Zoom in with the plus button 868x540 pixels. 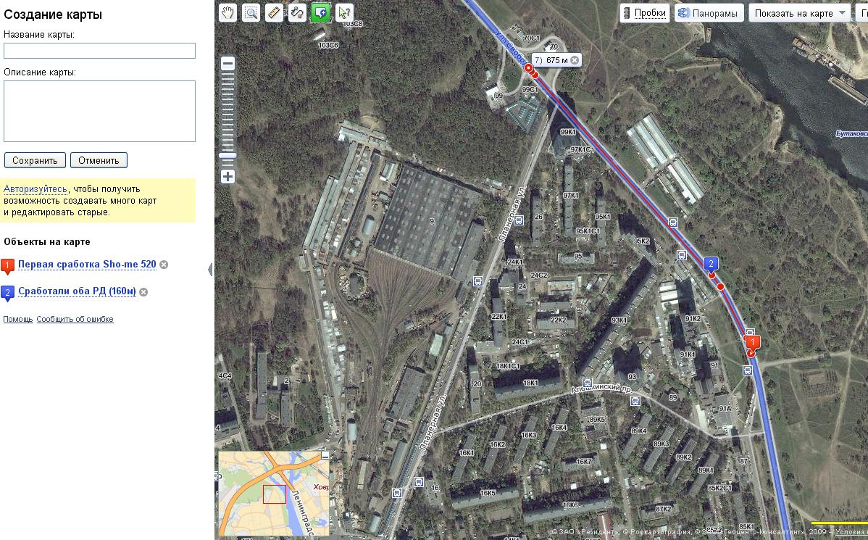tap(228, 177)
